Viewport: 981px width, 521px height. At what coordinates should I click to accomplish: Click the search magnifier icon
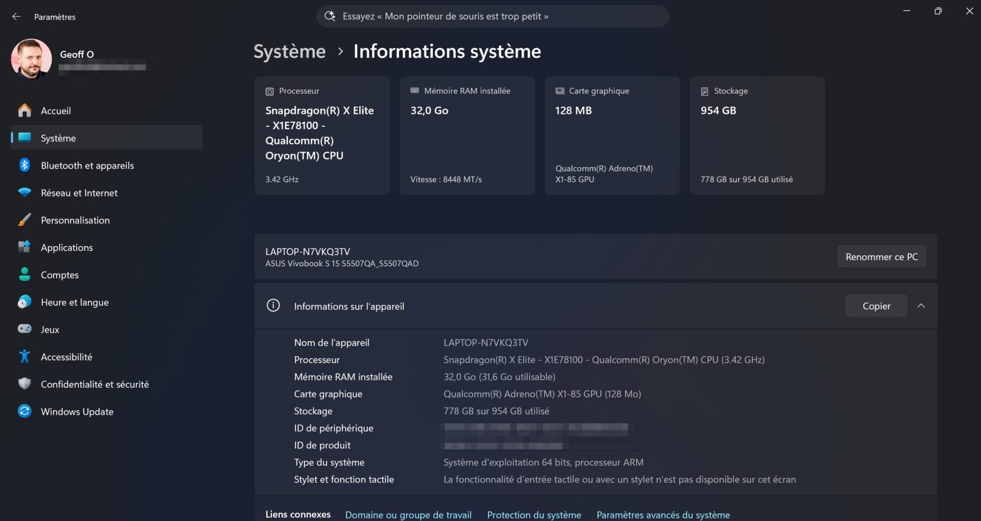pos(330,16)
